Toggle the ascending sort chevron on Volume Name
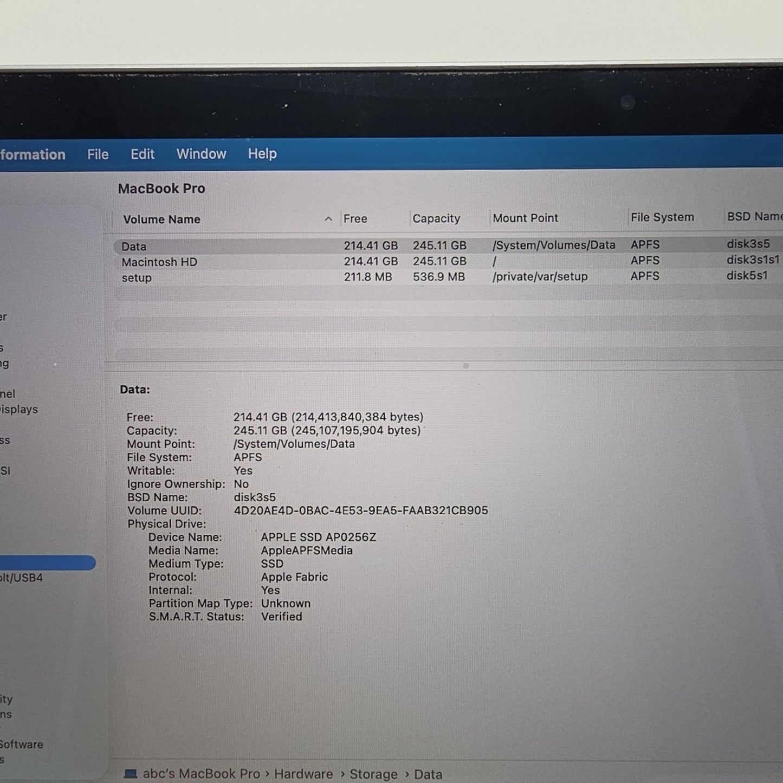Viewport: 783px width, 783px height. pos(328,219)
